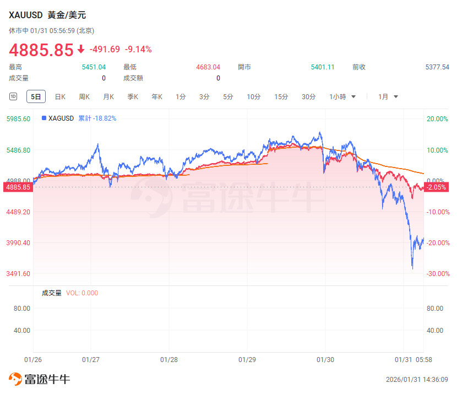Click the XAGUSD comparison legend label
Viewport: 457px width, 394px height.
click(x=61, y=118)
